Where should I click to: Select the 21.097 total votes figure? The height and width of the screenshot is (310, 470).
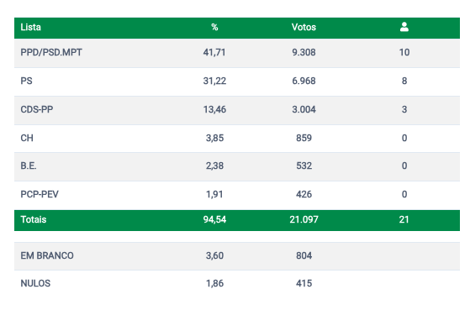[304, 219]
